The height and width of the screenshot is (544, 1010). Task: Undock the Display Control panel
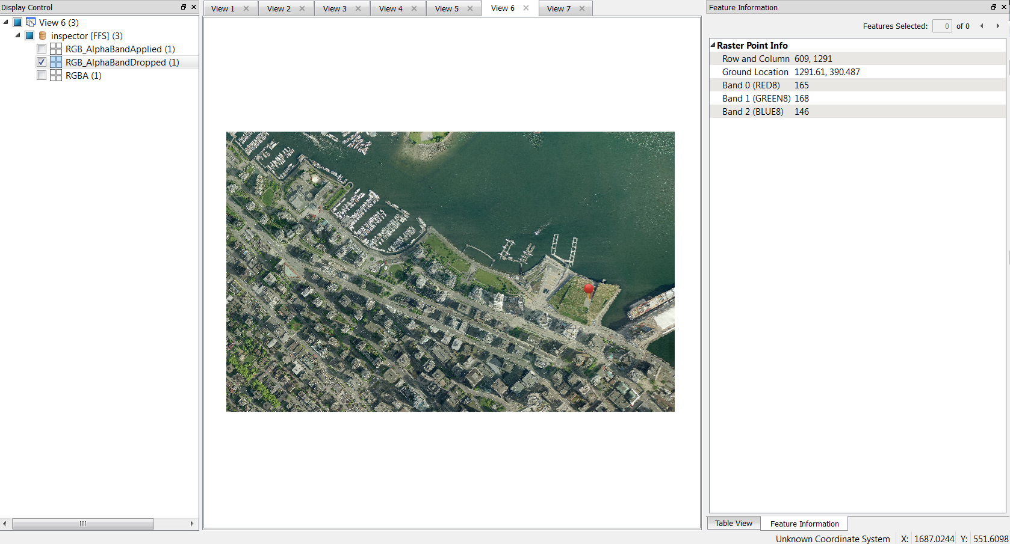click(184, 7)
